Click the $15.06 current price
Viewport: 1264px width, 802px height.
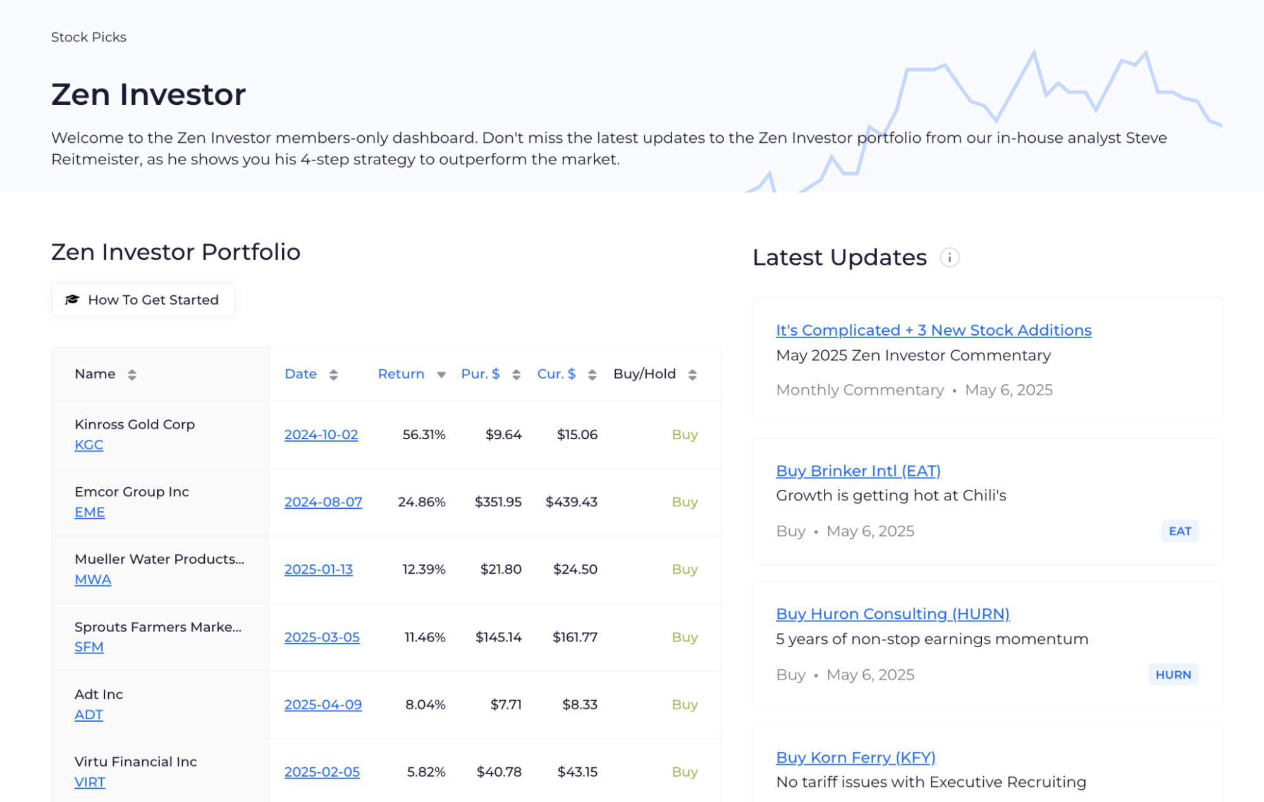point(577,435)
